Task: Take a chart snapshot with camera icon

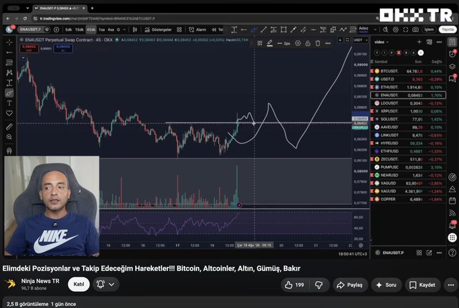Action: pos(415,30)
